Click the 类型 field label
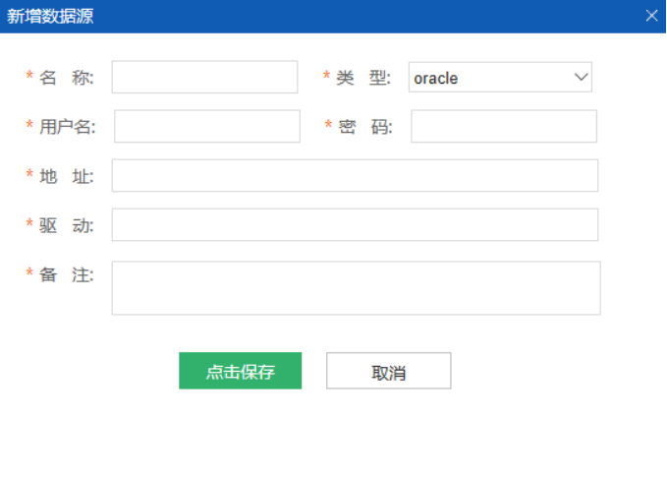This screenshot has height=479, width=667. click(363, 78)
